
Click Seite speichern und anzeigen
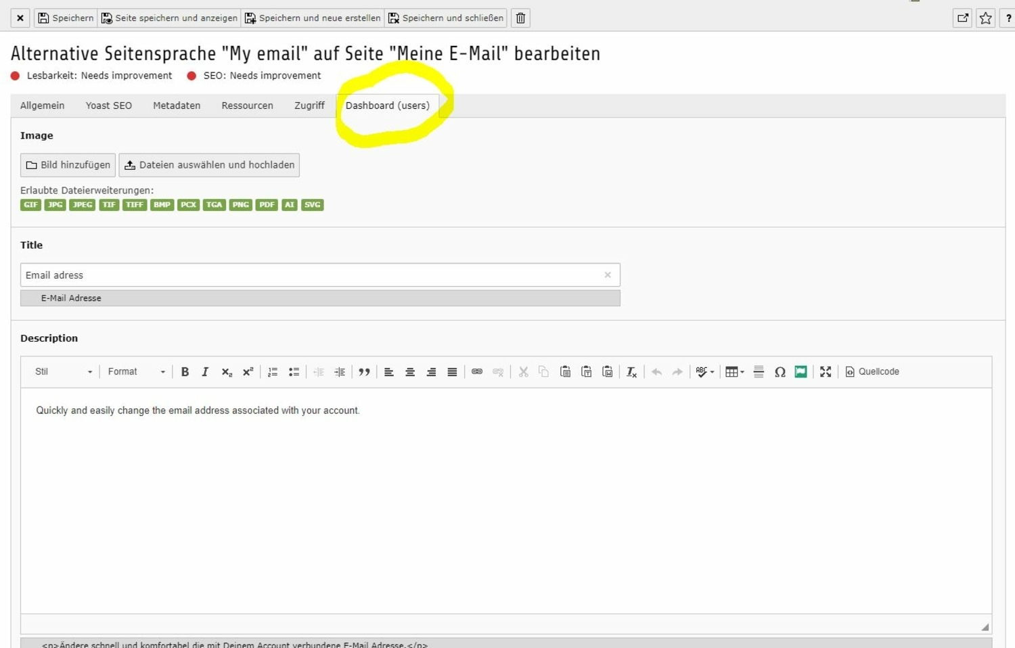click(169, 18)
